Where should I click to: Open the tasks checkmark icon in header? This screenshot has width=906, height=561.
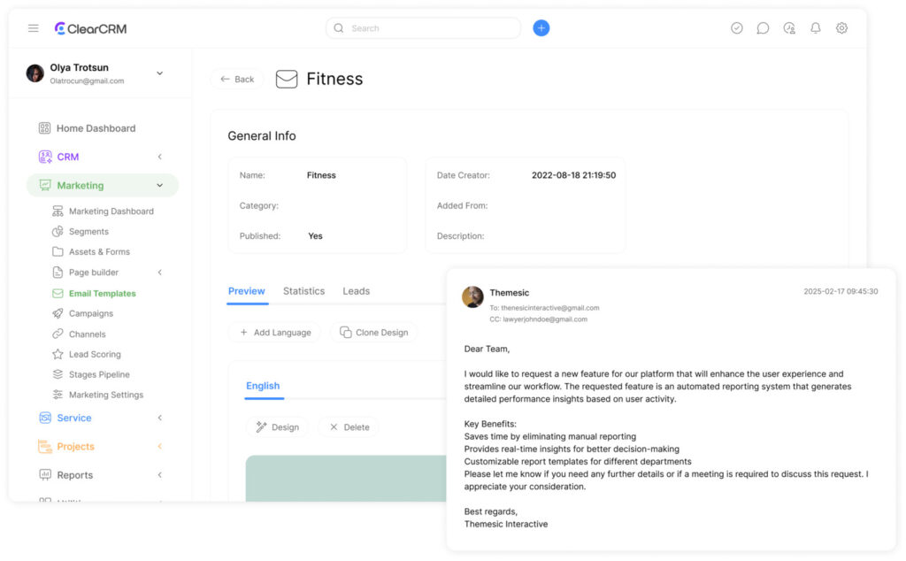(736, 28)
